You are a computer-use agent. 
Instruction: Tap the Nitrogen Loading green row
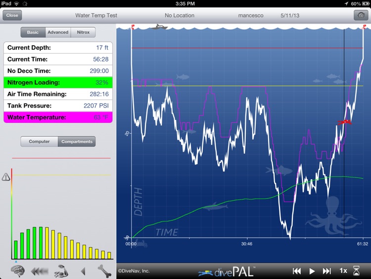pos(58,82)
